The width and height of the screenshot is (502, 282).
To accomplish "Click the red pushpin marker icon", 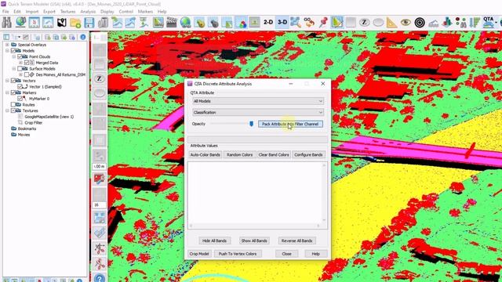I will pyautogui.click(x=323, y=23).
